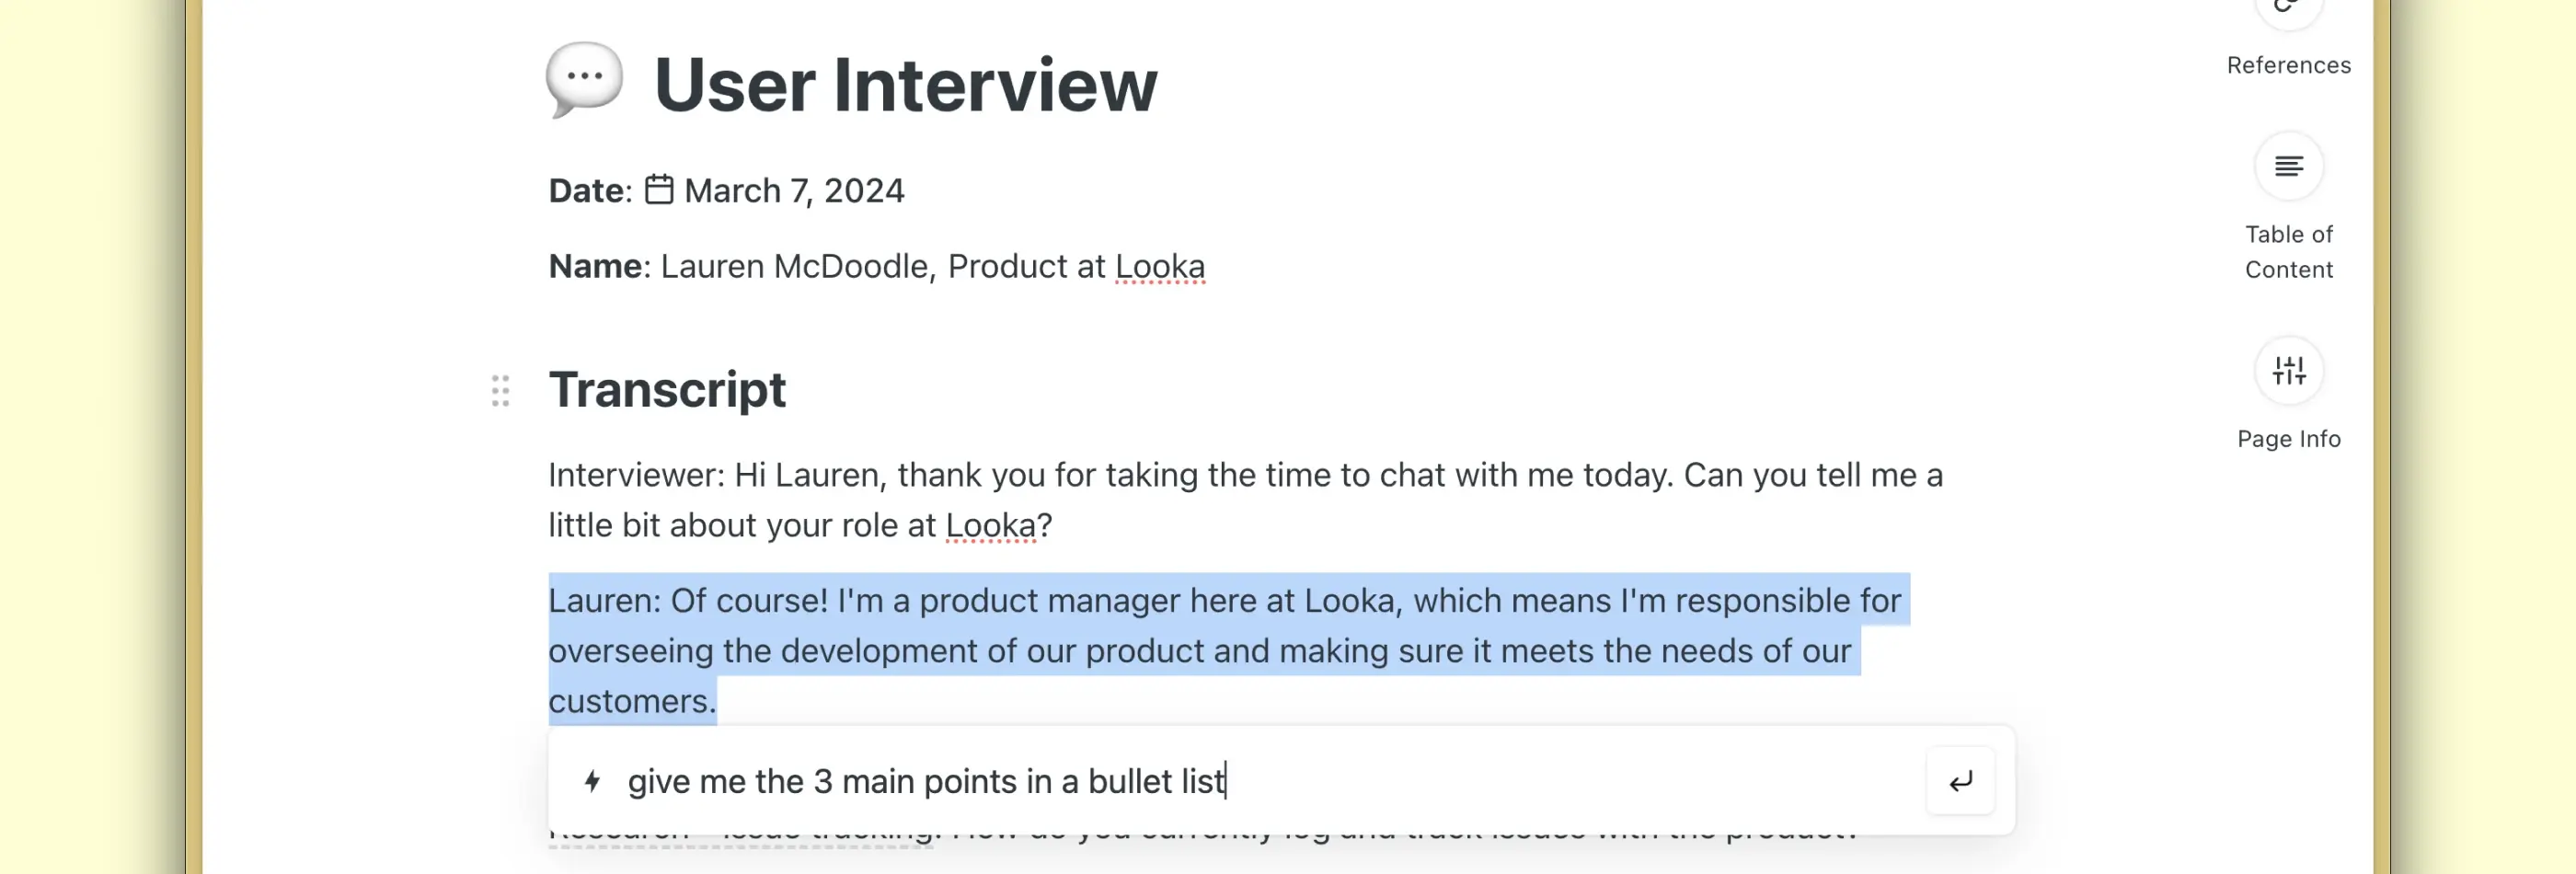2576x874 pixels.
Task: Submit the AI prompt with enter arrow
Action: coord(1960,781)
